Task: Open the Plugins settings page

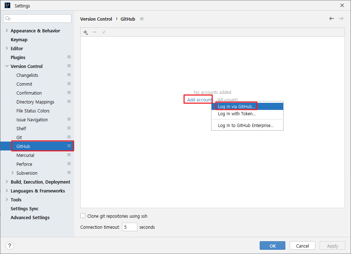Action: point(18,57)
